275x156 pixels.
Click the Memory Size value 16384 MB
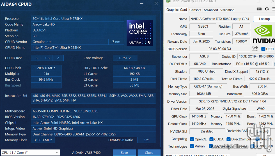click(204, 94)
